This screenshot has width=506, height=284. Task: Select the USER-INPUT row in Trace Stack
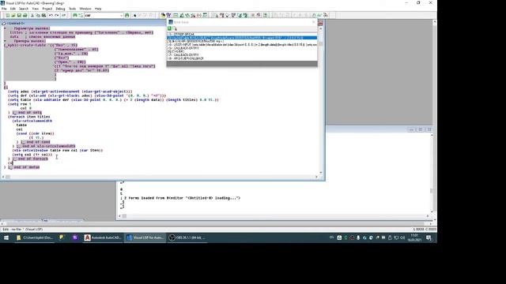tap(242, 45)
